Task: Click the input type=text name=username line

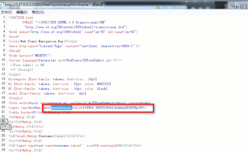Action: [75, 146]
